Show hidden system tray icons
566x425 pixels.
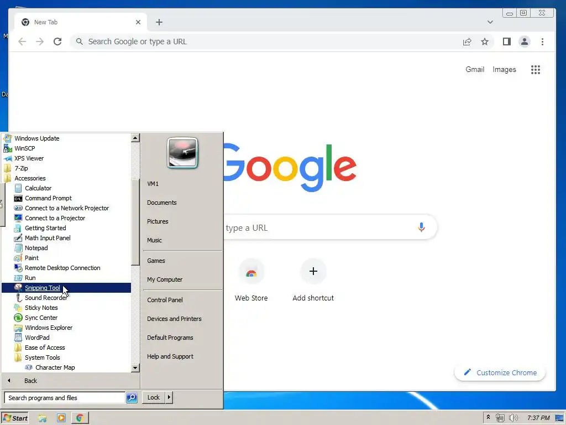click(x=488, y=417)
